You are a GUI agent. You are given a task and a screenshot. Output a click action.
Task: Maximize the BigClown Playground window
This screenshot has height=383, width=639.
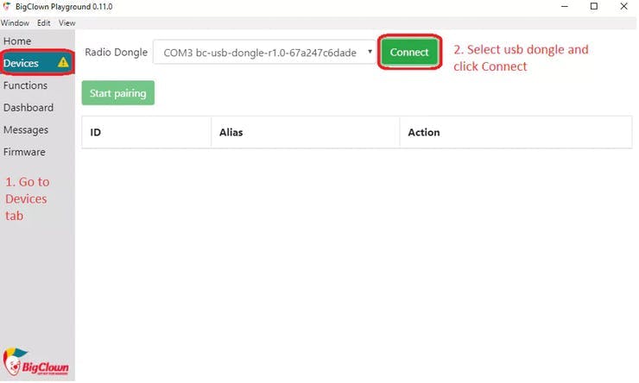594,7
